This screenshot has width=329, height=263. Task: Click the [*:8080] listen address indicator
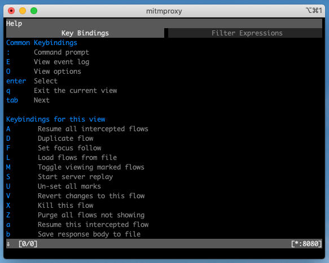coord(306,244)
